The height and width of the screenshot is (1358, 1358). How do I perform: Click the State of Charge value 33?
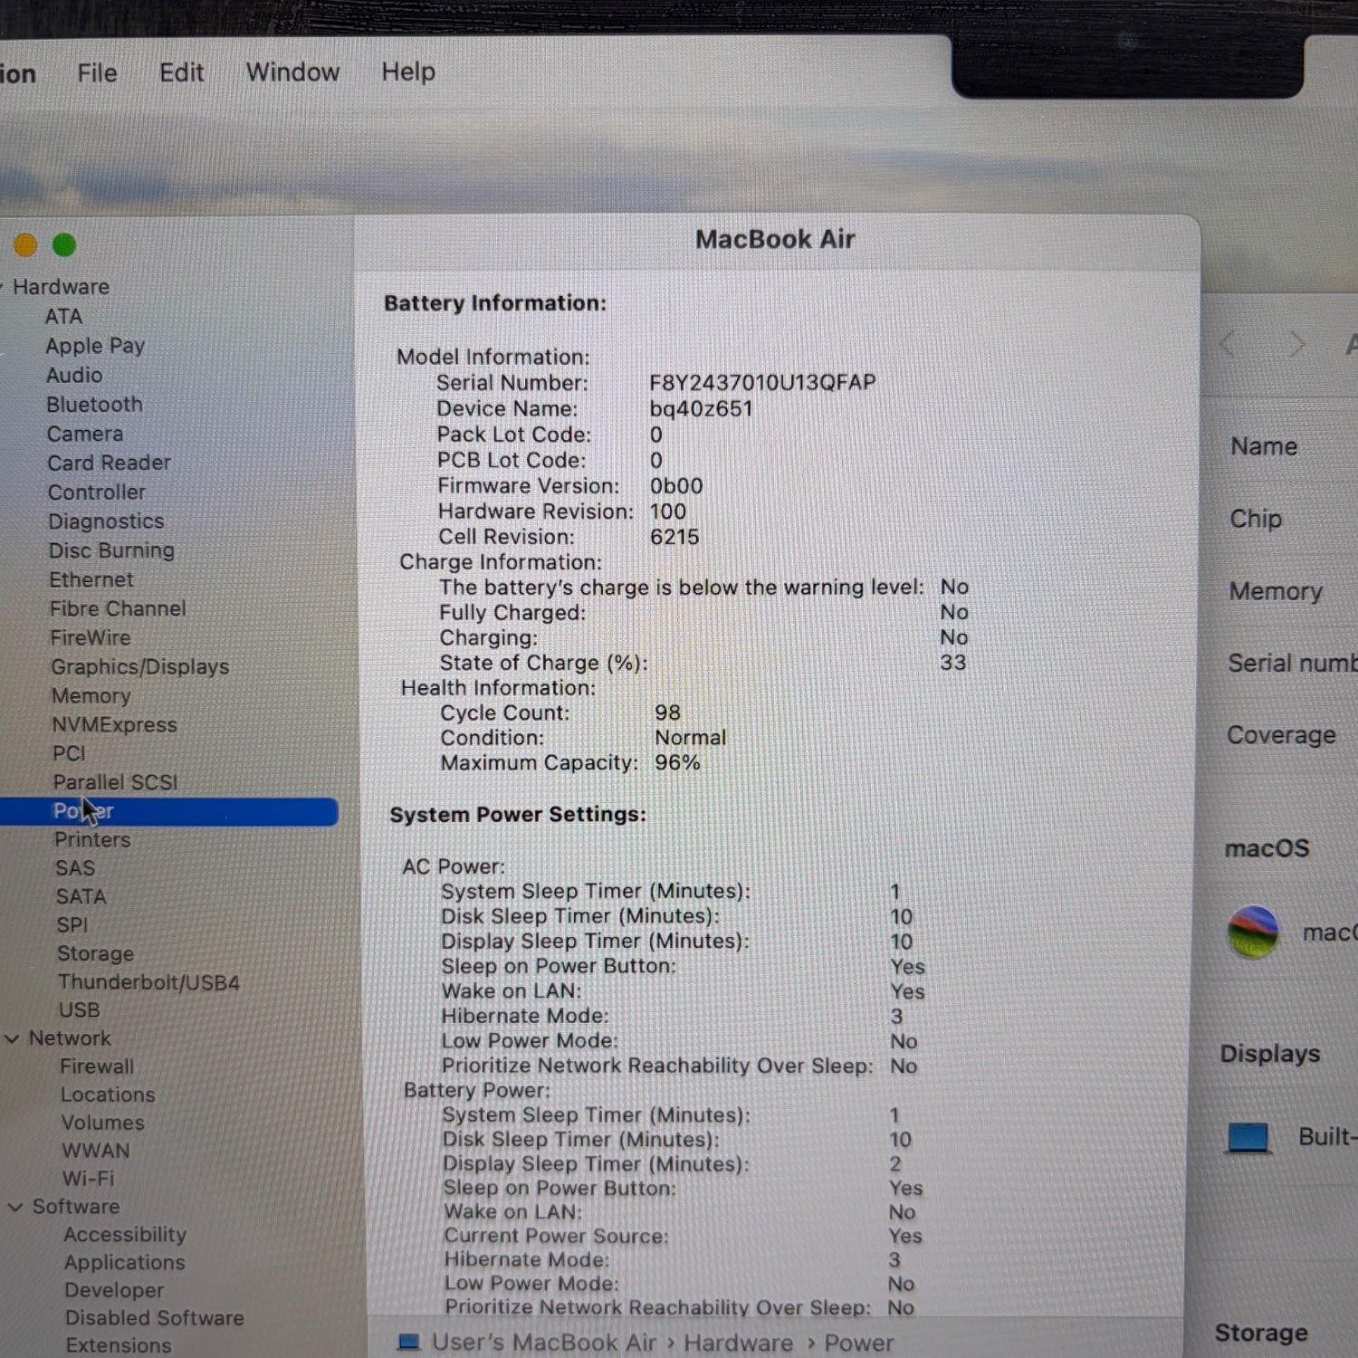(952, 663)
